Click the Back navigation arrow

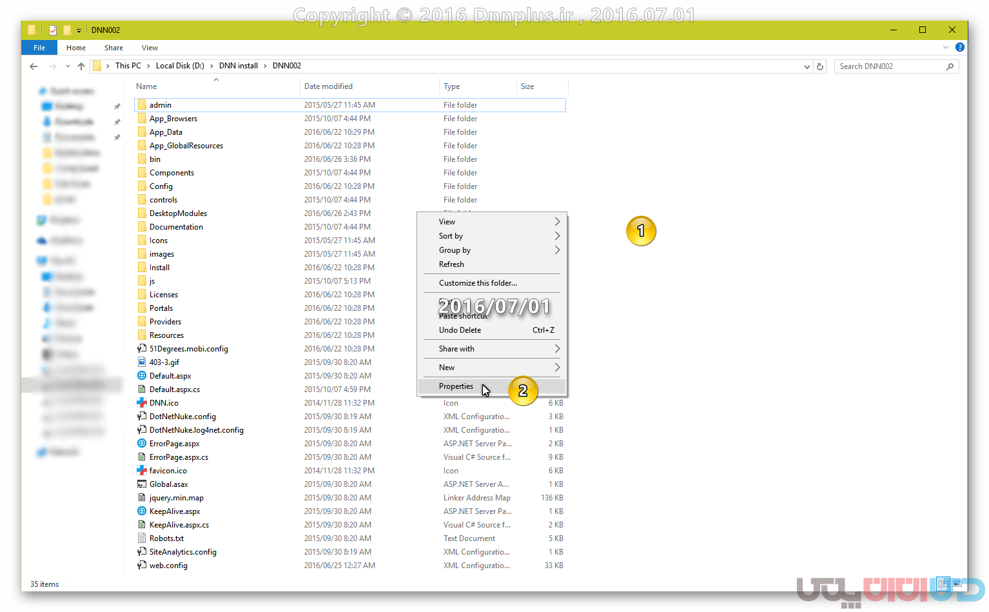tap(34, 66)
